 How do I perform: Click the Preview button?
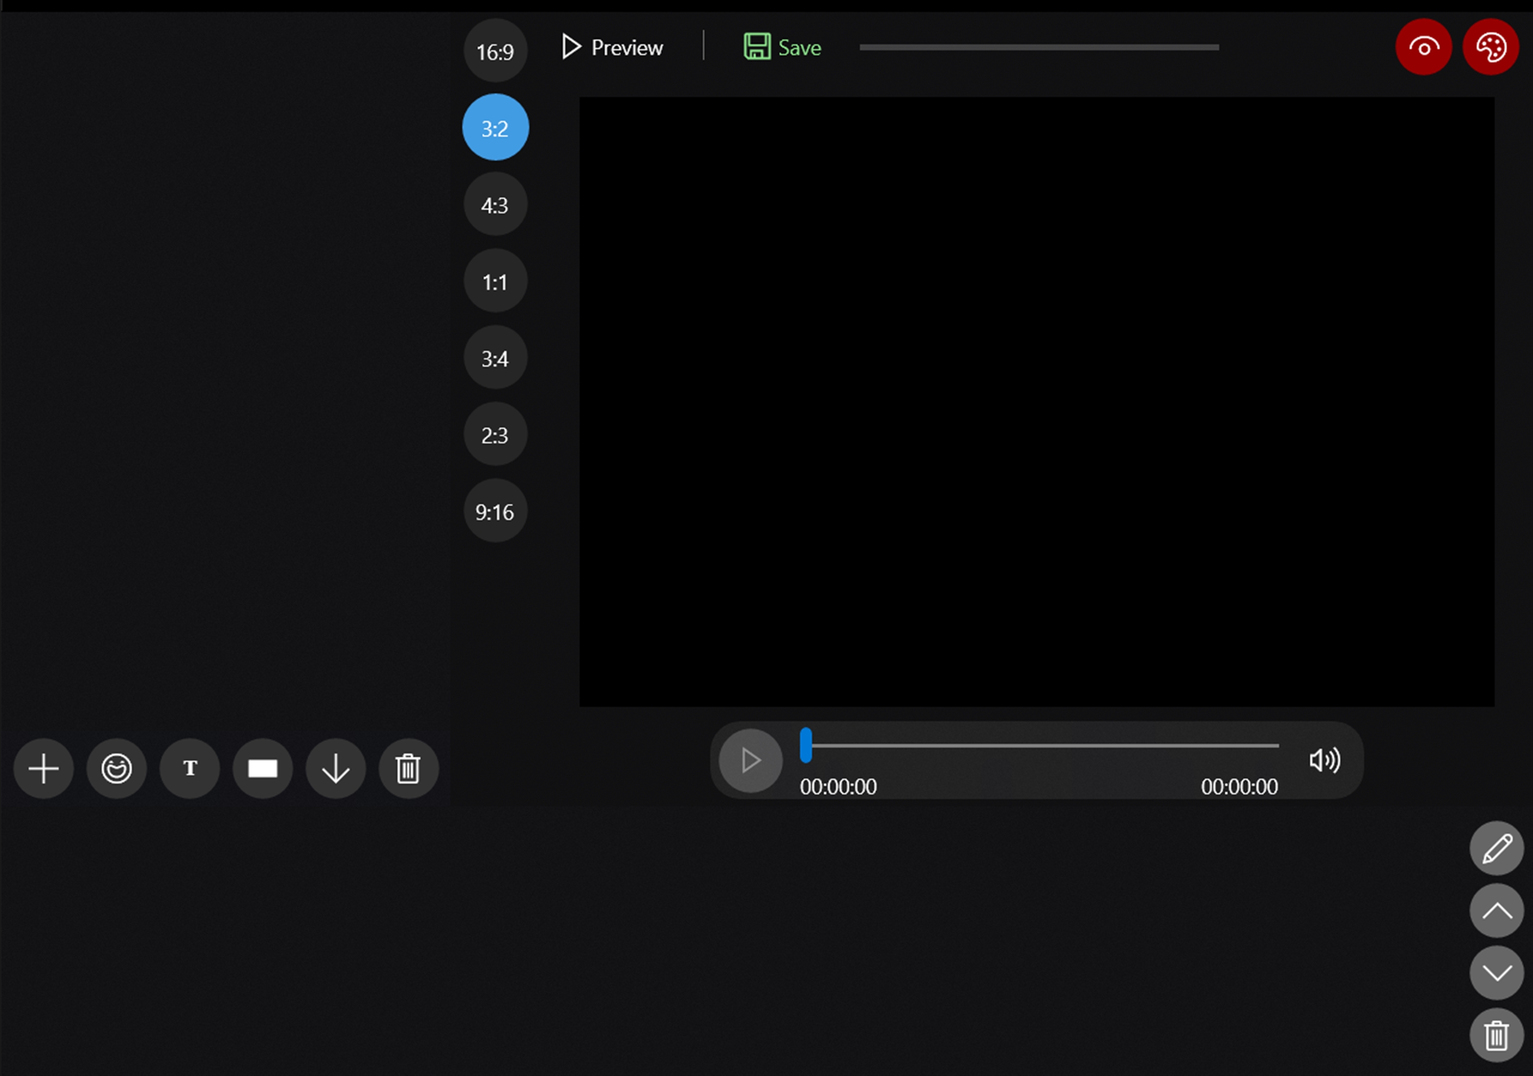[x=612, y=48]
